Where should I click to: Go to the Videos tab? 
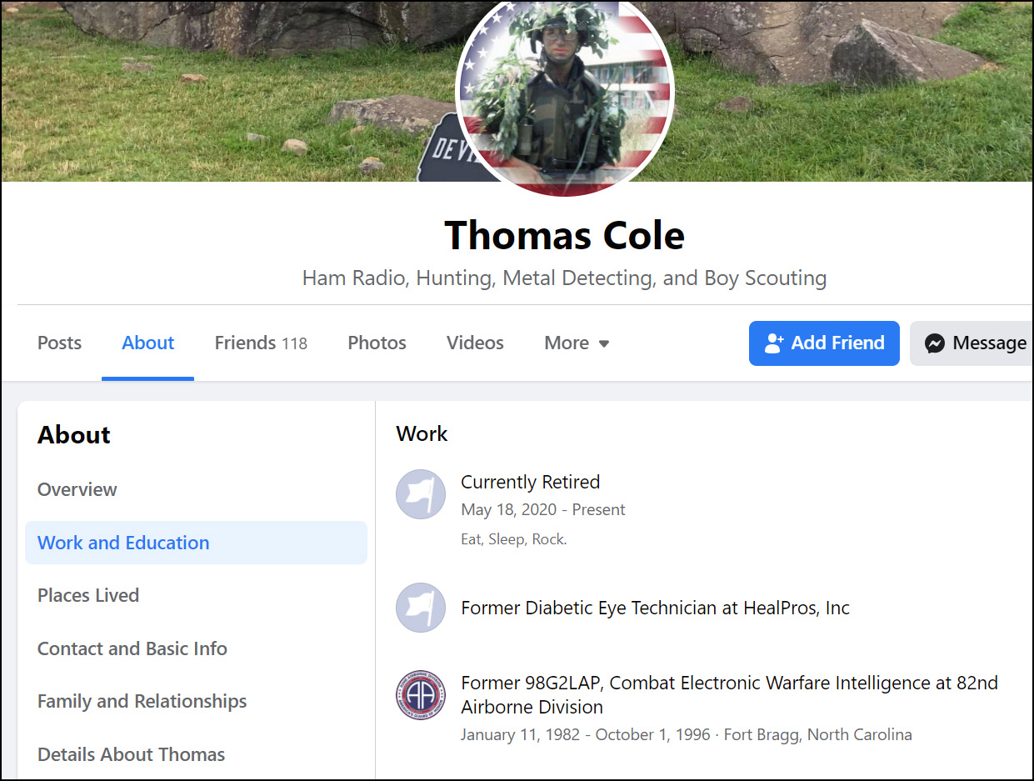coord(475,343)
